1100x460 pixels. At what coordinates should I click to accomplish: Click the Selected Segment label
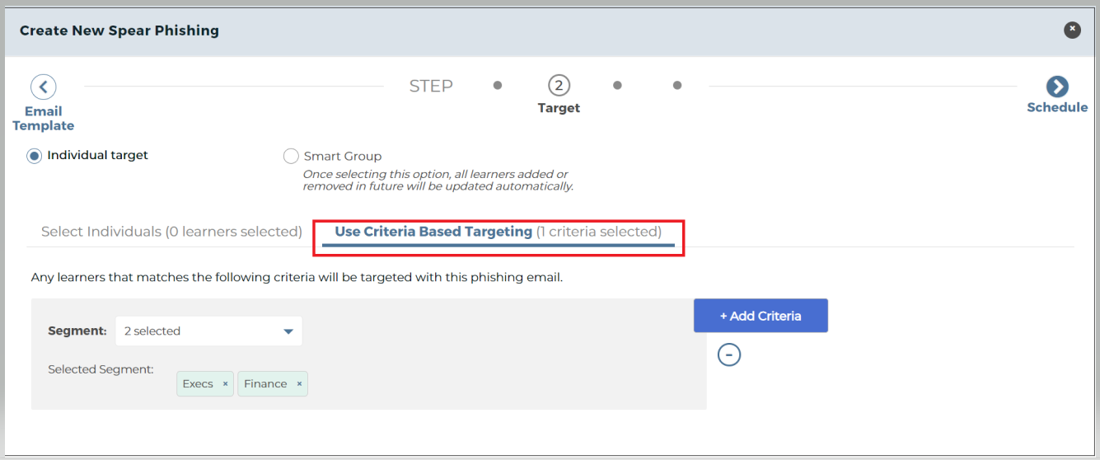pyautogui.click(x=101, y=369)
